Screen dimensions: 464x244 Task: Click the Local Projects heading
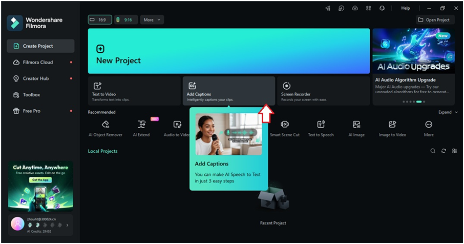pos(102,151)
